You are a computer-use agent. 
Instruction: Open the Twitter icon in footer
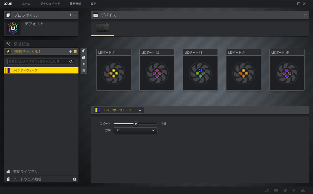[x=285, y=191]
